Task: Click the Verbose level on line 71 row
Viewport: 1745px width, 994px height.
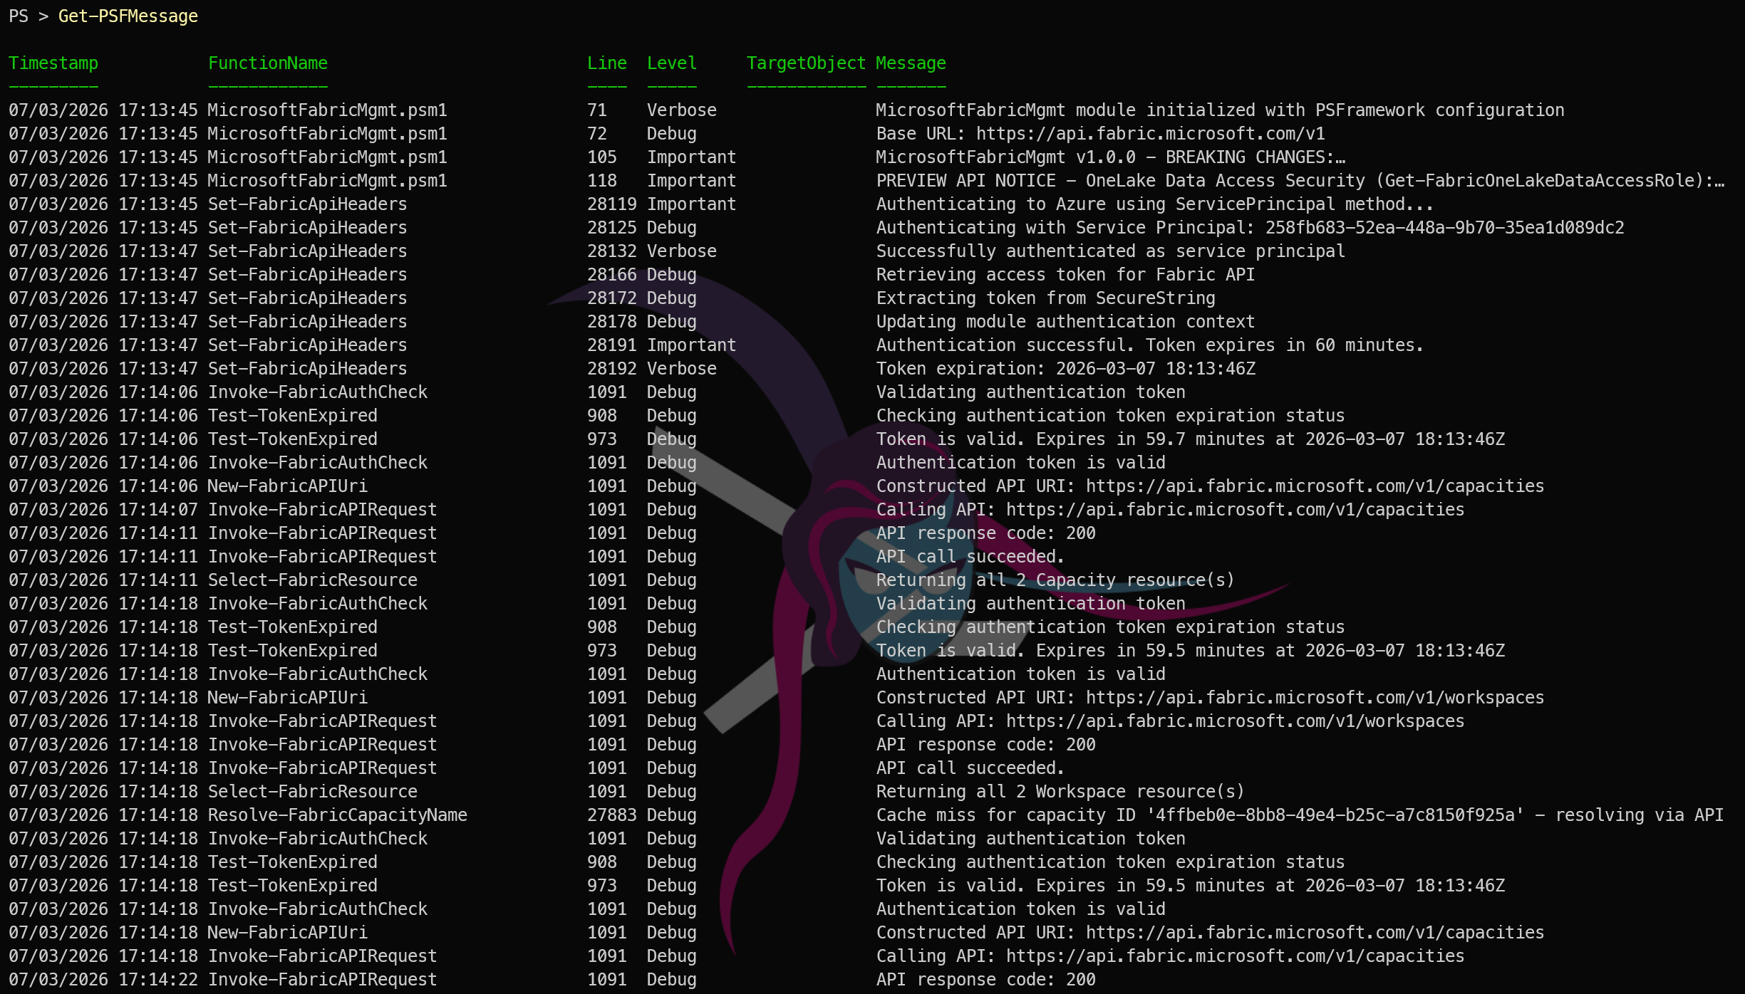Action: (x=682, y=110)
